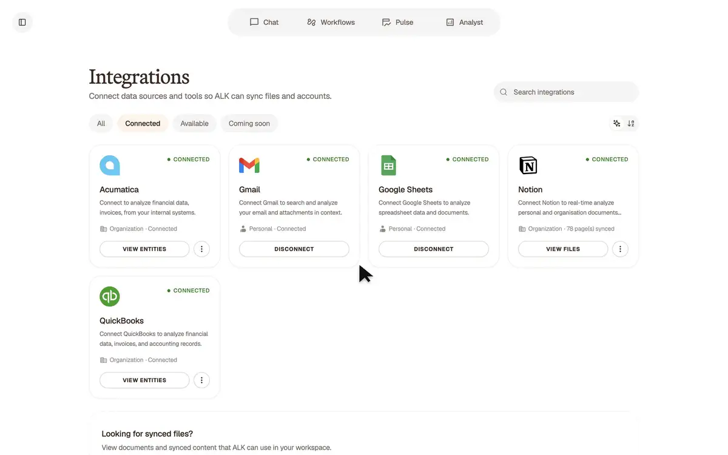
Task: Click the Gmail card title
Action: [x=249, y=189]
